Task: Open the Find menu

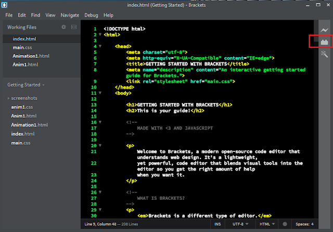Action: (35, 15)
